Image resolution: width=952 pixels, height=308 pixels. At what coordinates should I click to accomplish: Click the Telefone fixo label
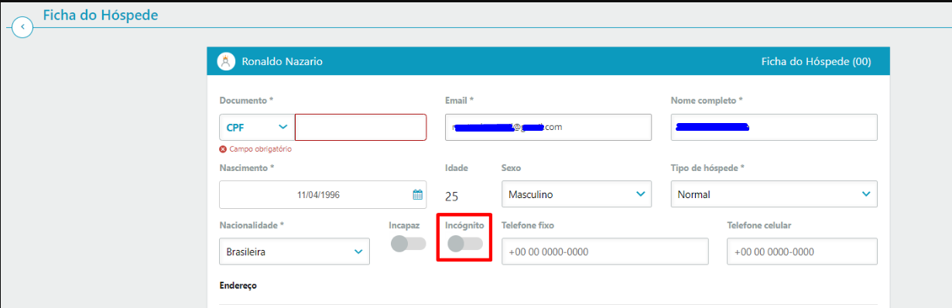point(528,225)
